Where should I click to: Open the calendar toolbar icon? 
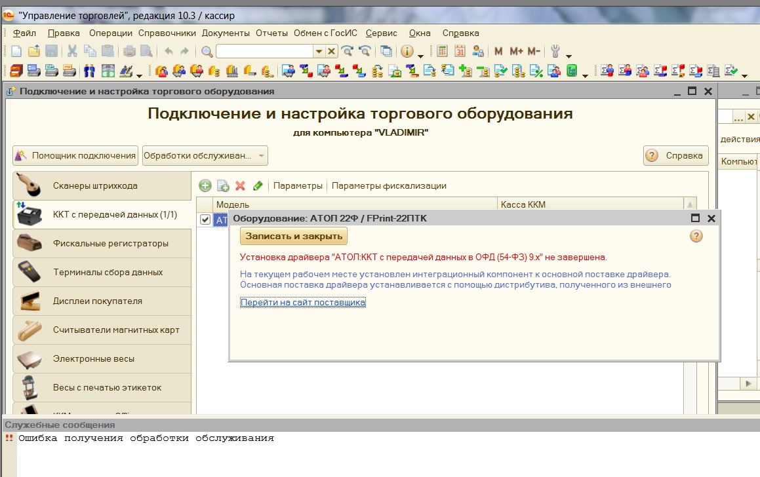click(x=460, y=51)
